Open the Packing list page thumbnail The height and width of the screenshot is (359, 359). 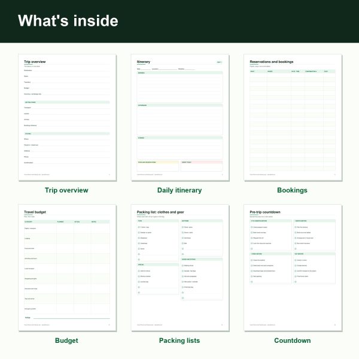coord(180,267)
